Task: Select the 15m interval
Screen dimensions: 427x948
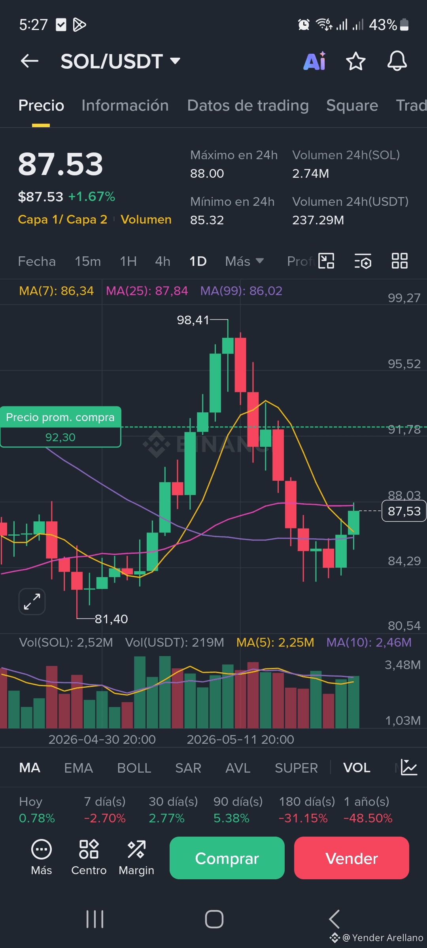Action: click(88, 261)
